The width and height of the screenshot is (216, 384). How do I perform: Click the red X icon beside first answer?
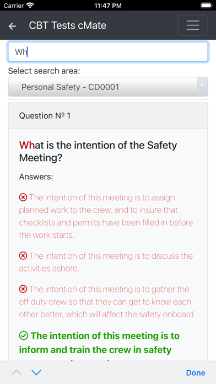click(x=23, y=198)
